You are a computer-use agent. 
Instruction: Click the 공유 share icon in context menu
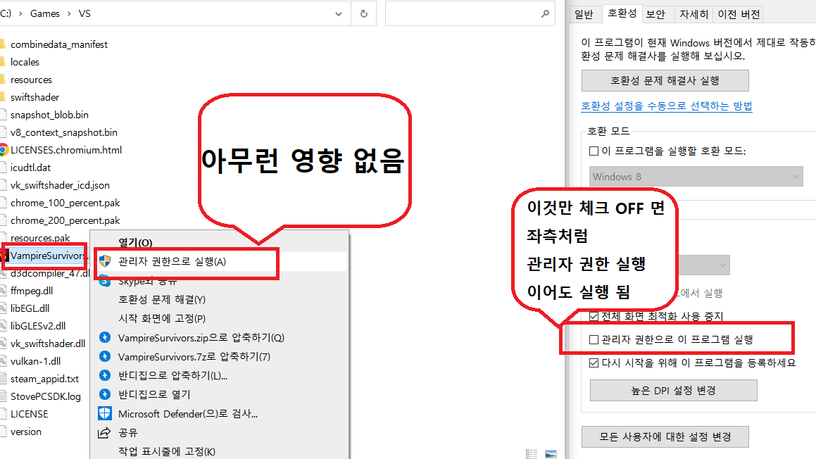pos(105,432)
